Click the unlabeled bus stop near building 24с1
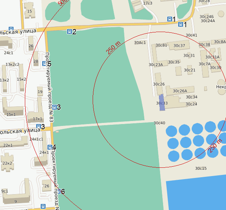Screen dimensions: 226x210 pos(11,29)
